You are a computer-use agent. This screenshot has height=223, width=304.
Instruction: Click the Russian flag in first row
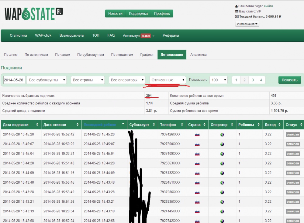click(x=197, y=135)
